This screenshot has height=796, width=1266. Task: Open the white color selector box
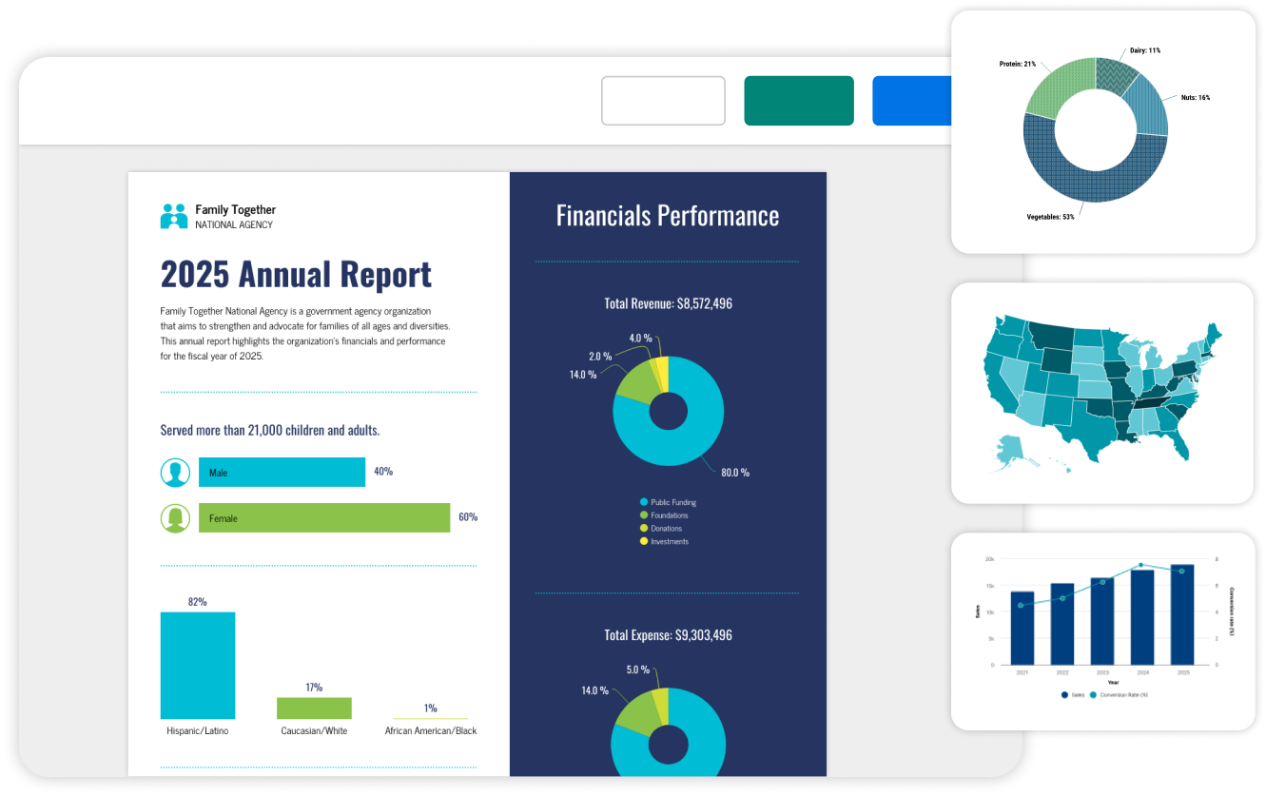pyautogui.click(x=663, y=100)
